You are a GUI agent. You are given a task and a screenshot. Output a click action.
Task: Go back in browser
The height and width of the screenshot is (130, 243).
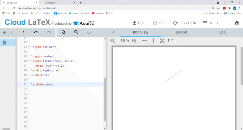tap(3, 8)
